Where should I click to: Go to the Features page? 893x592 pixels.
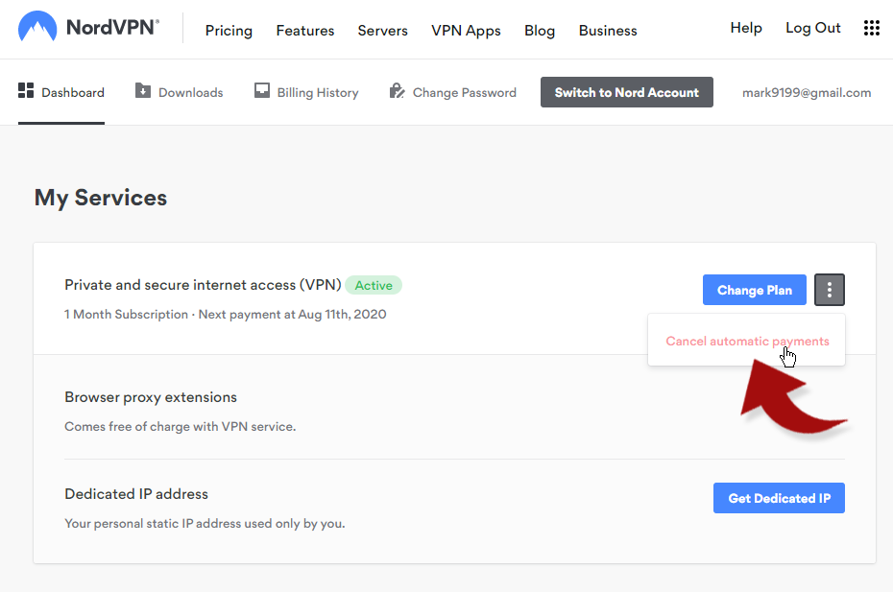[305, 31]
